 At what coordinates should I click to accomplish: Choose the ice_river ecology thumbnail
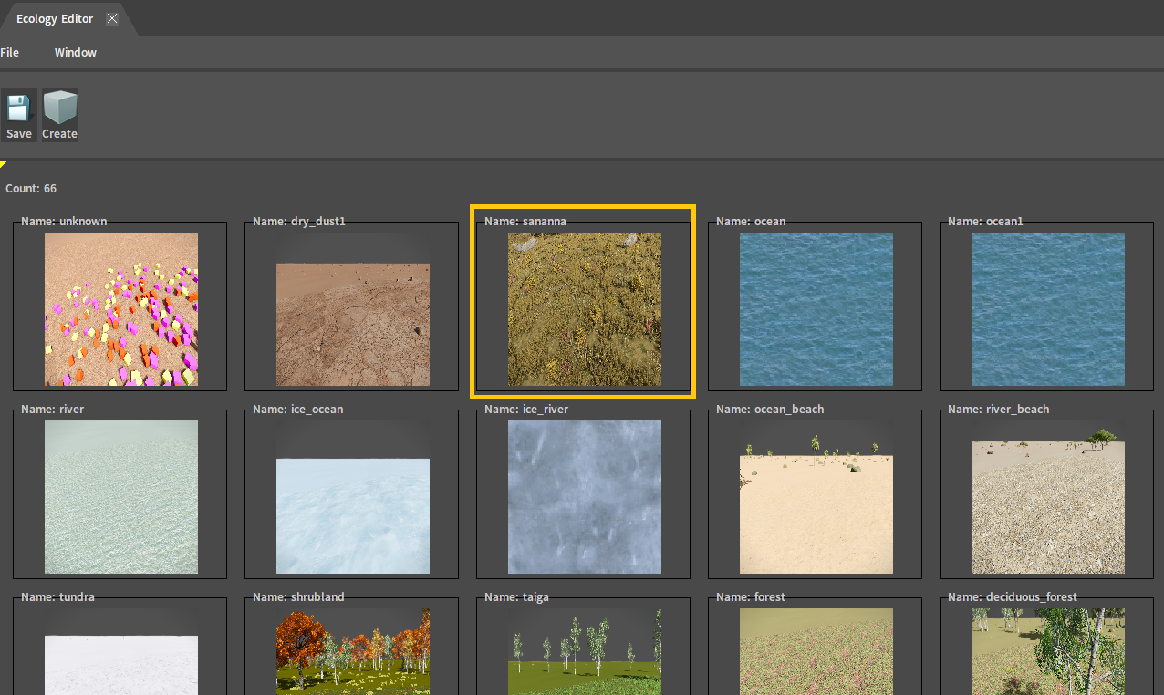pos(585,497)
